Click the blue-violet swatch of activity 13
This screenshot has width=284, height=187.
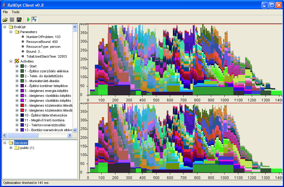tap(22, 130)
